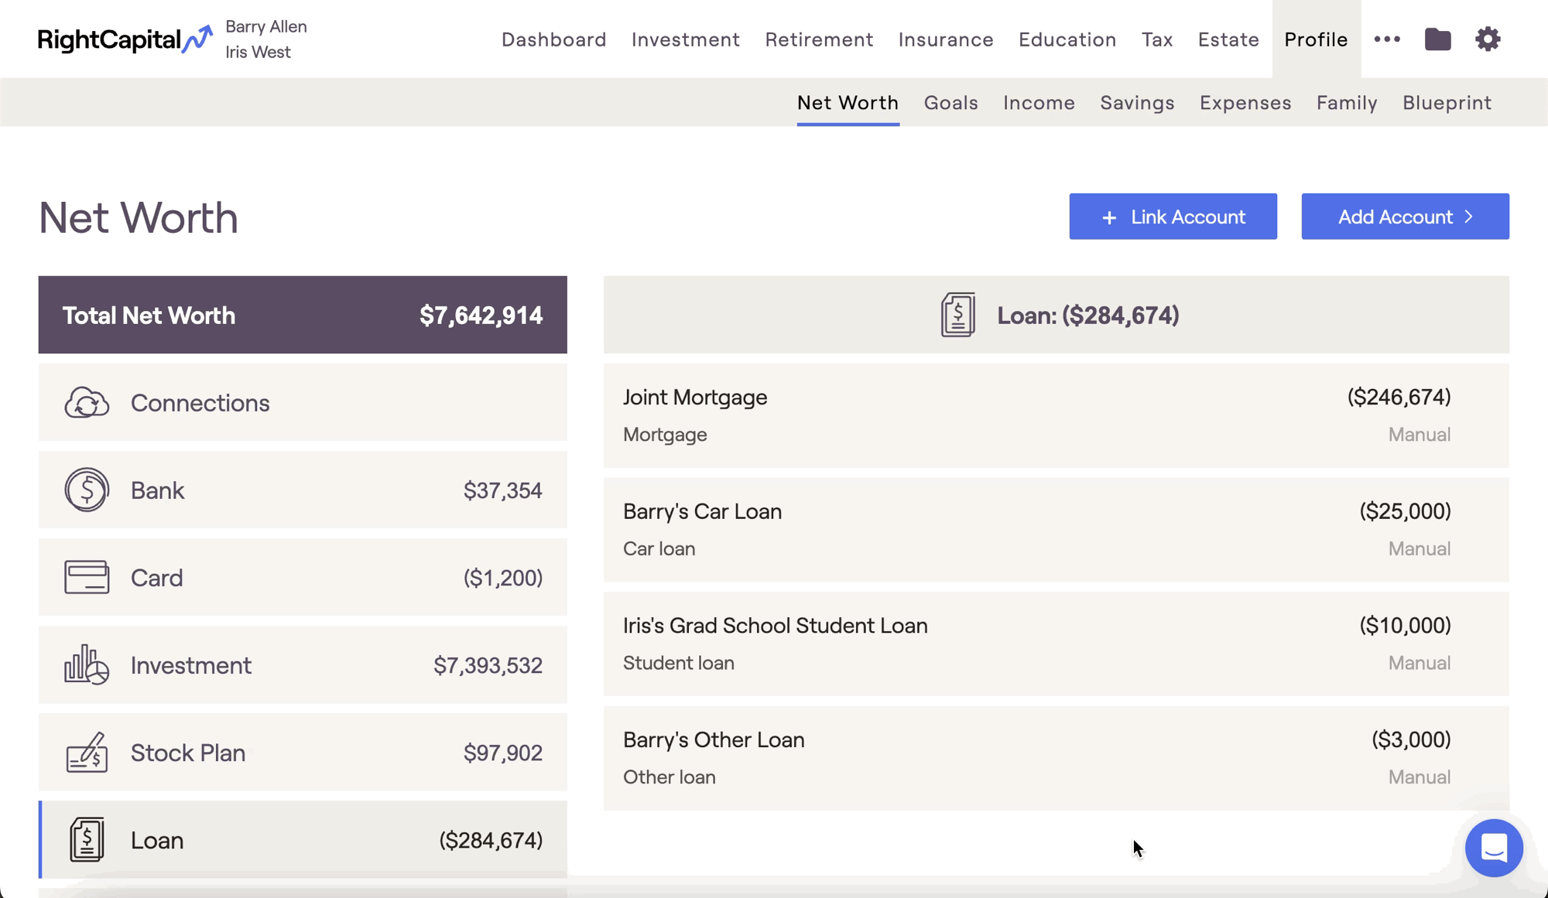Select the Bank category label
The height and width of the screenshot is (898, 1548).
tap(157, 490)
